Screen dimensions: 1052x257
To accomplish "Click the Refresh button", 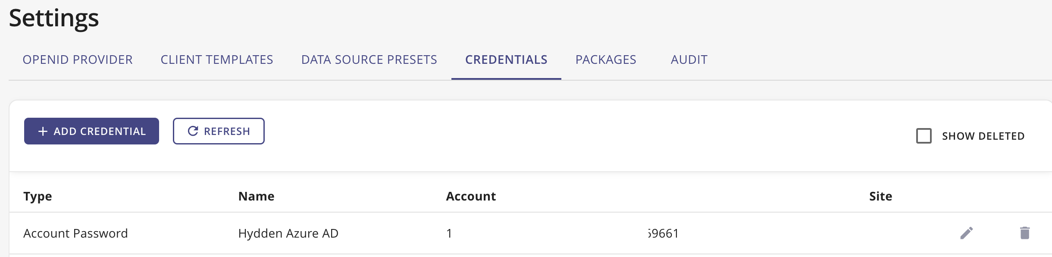I will click(x=219, y=131).
